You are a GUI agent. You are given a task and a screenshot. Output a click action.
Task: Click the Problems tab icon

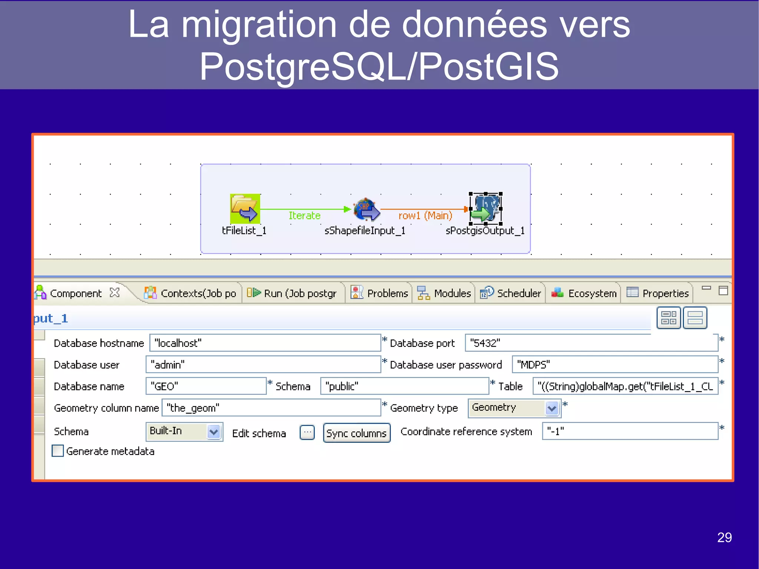pos(357,292)
